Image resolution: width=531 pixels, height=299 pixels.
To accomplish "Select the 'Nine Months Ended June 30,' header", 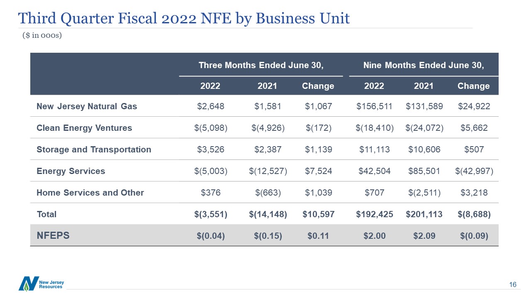I will [424, 65].
